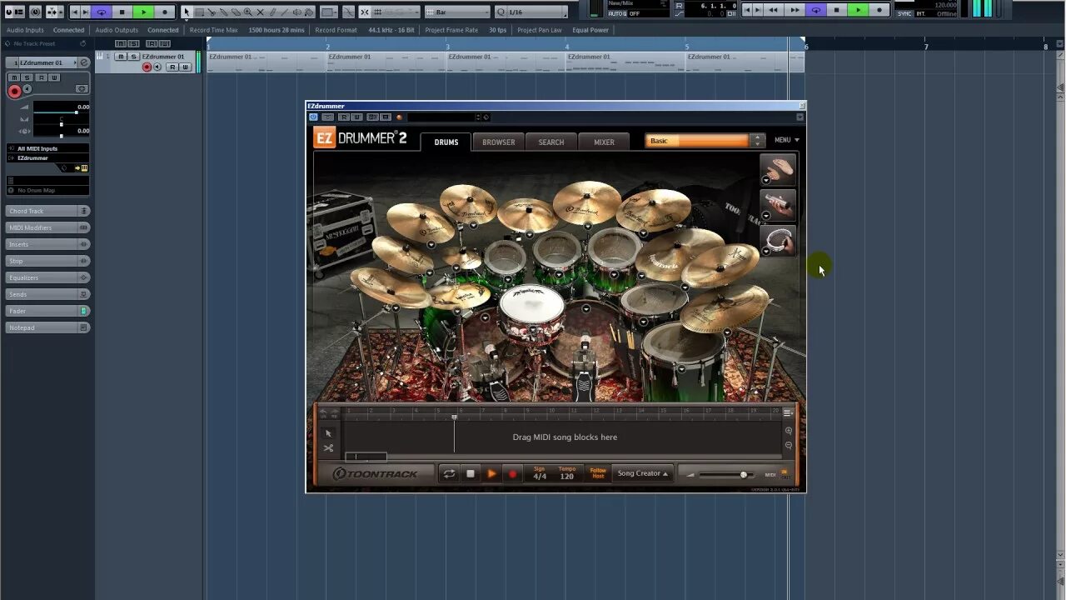Click Stop in the main toolbar transport
1066x600 pixels.
(122, 12)
